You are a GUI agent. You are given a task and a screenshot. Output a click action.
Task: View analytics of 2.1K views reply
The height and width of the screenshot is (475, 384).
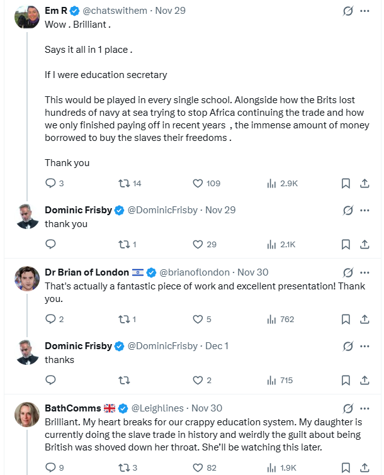(x=281, y=244)
